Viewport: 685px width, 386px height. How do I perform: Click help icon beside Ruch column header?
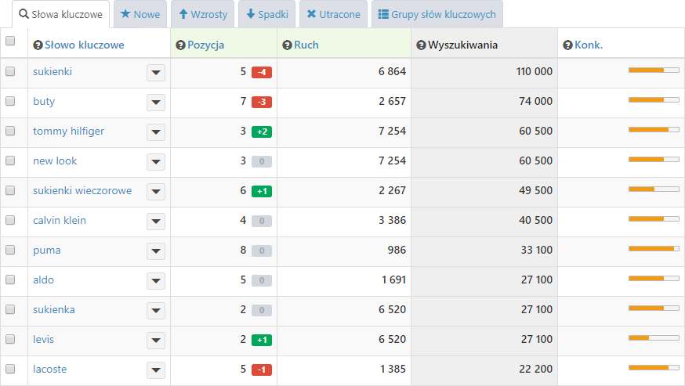(x=287, y=45)
